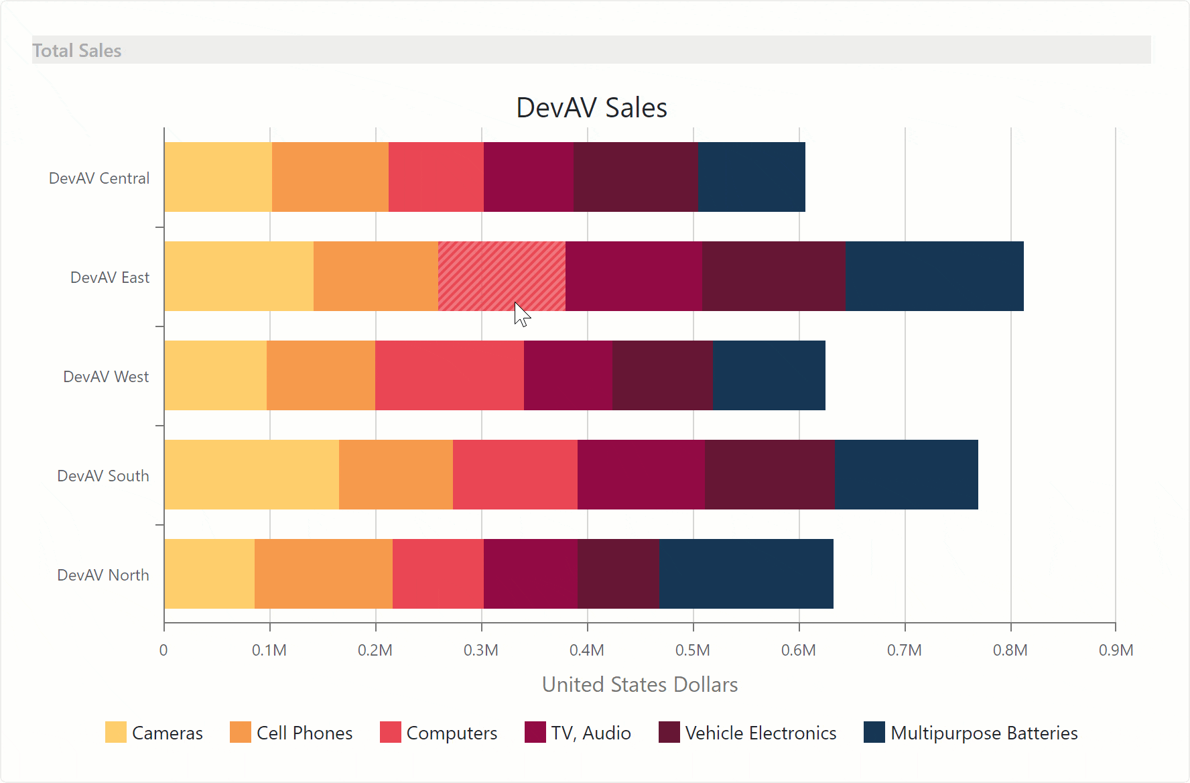Toggle the Cameras series via legend label
Viewport: 1190px width, 783px height.
167,733
